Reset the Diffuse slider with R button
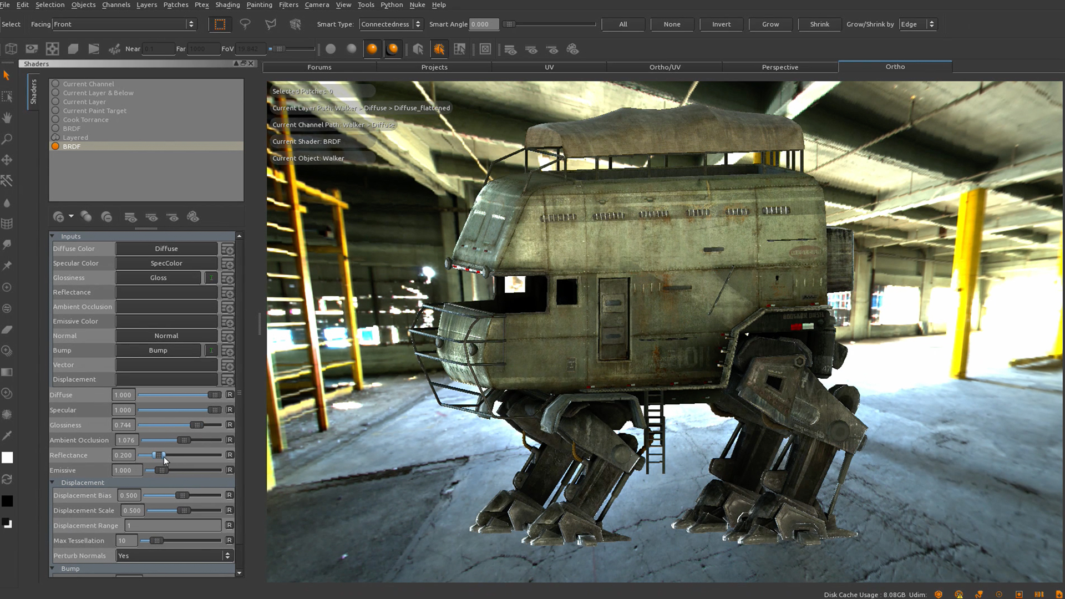The width and height of the screenshot is (1065, 599). (x=230, y=395)
